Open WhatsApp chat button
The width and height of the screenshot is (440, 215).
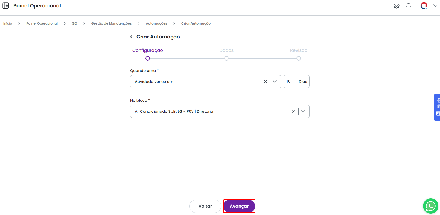[x=430, y=206]
